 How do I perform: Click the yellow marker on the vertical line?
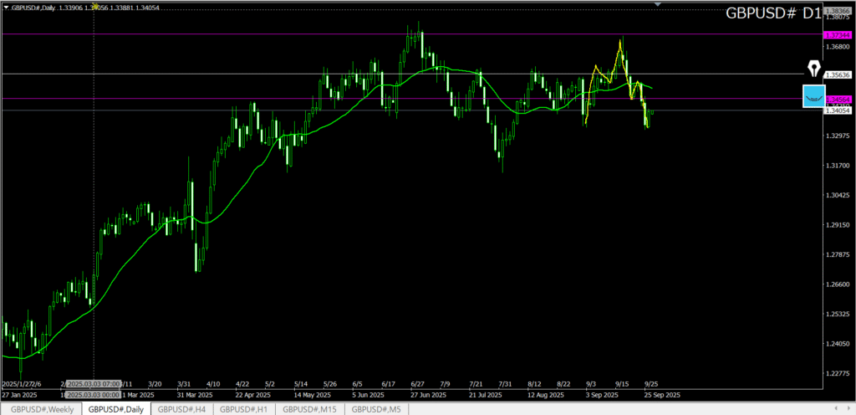[x=94, y=6]
